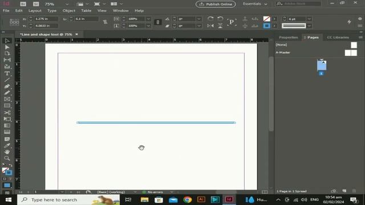Viewport: 365px width, 205px height.
Task: Open the Window menu
Action: click(120, 11)
